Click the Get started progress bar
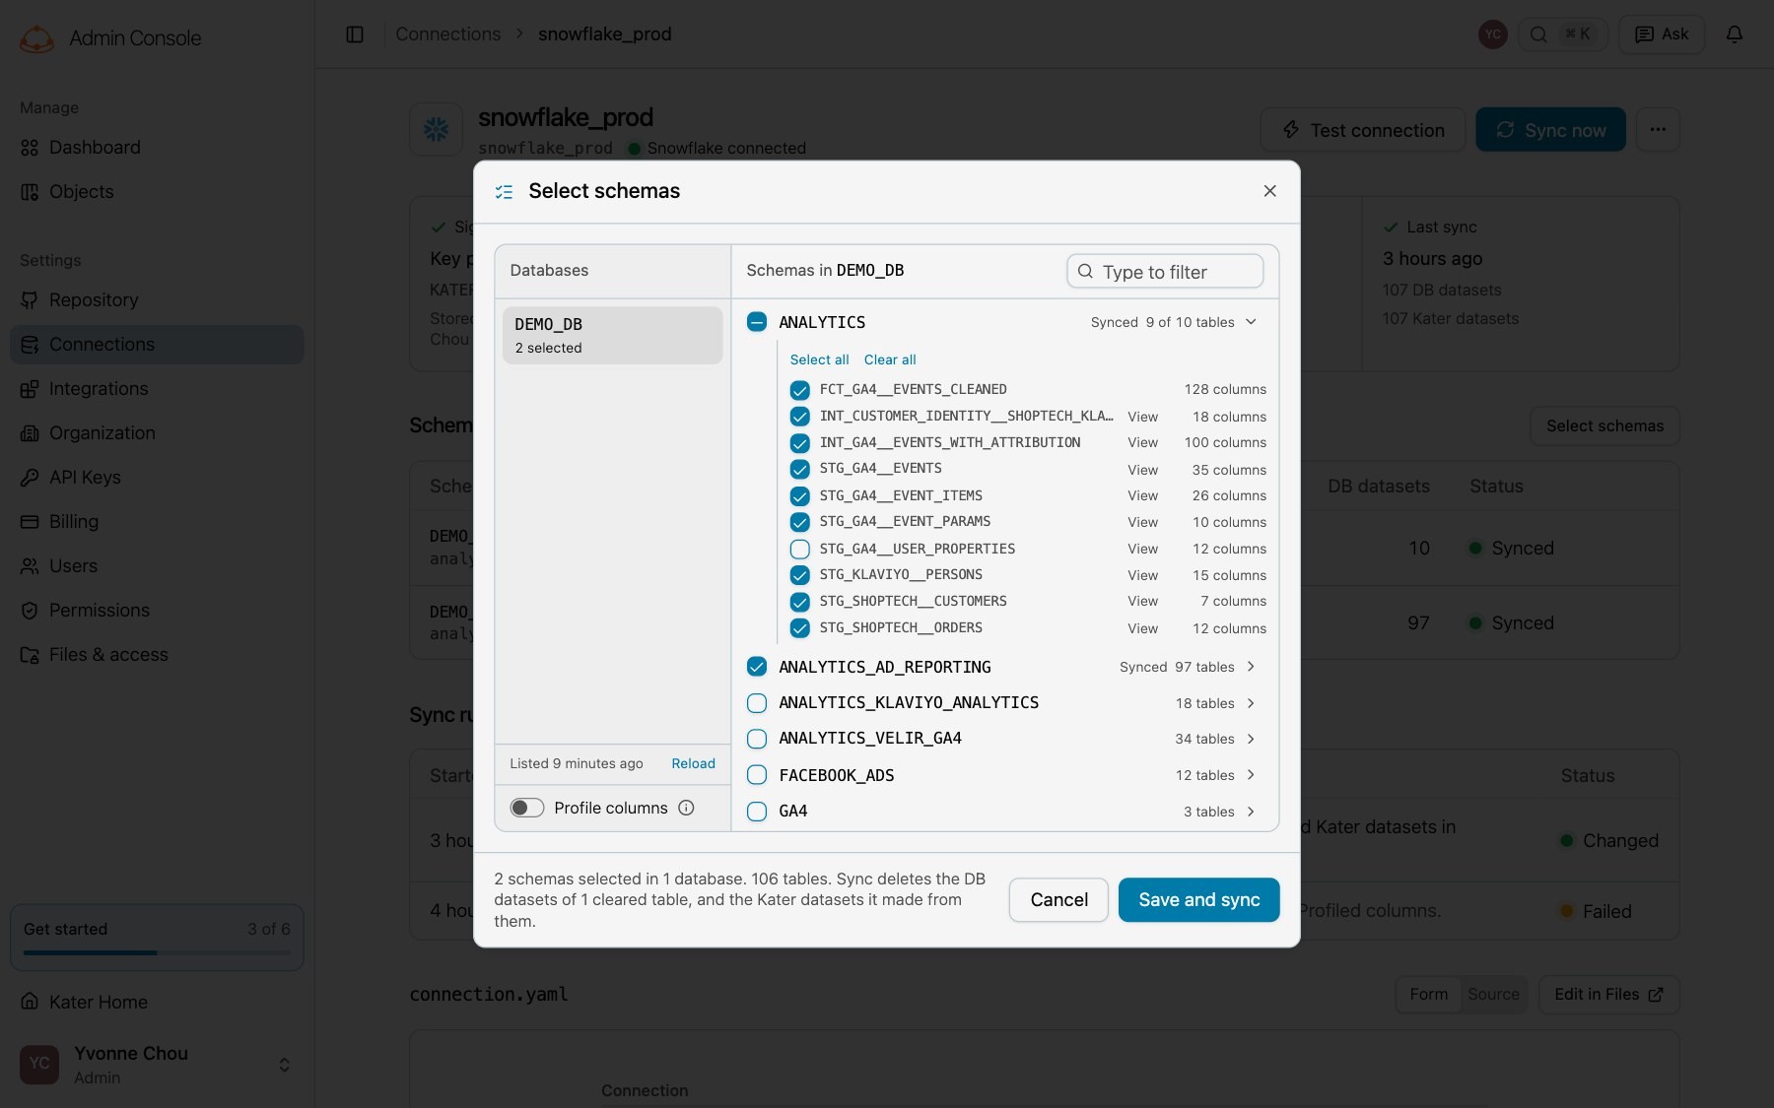 pyautogui.click(x=157, y=952)
